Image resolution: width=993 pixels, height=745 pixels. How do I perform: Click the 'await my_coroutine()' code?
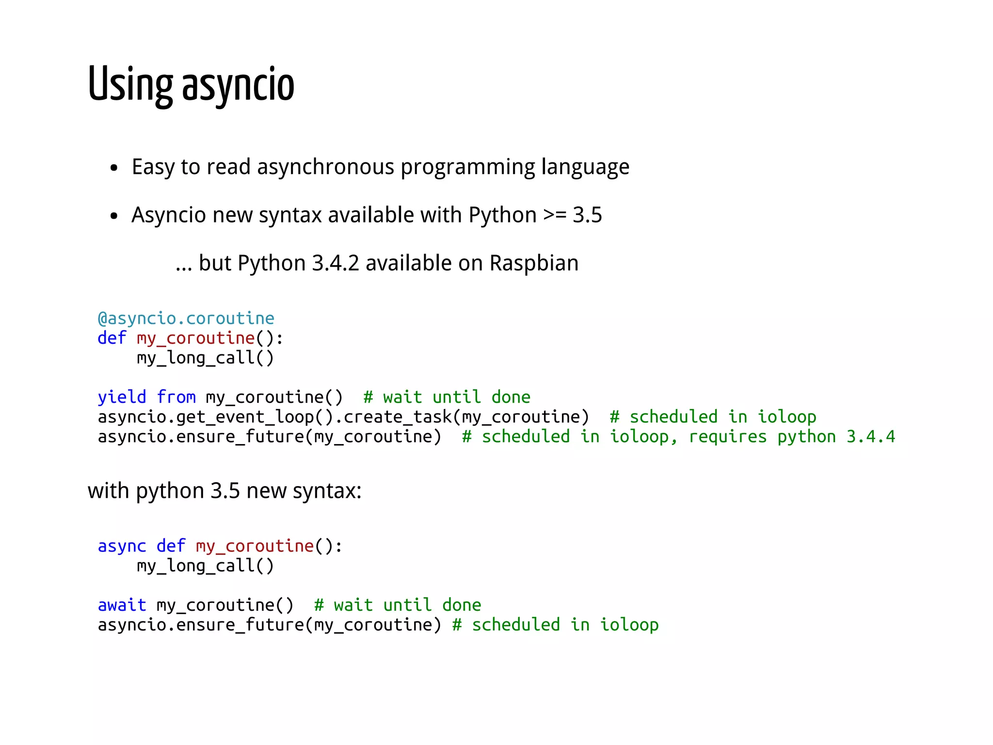[x=196, y=605]
